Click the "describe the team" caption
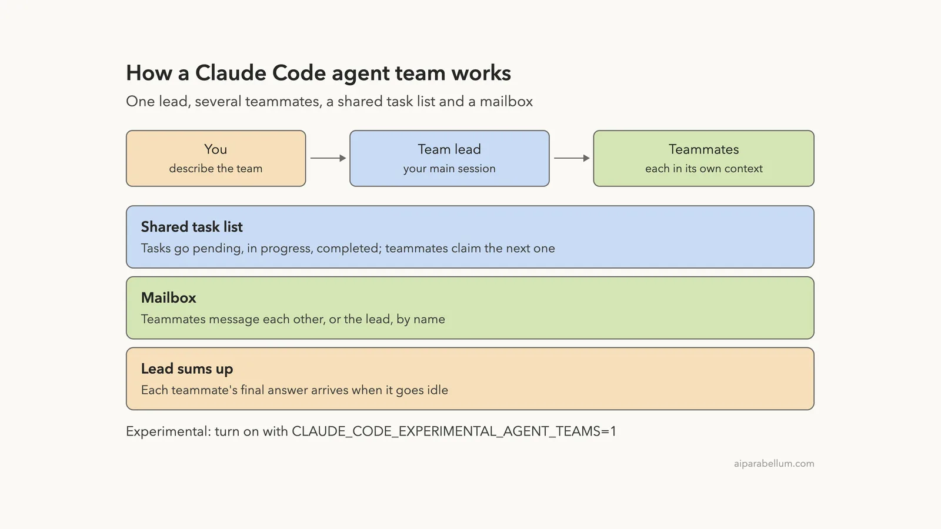Viewport: 941px width, 529px height. (216, 169)
